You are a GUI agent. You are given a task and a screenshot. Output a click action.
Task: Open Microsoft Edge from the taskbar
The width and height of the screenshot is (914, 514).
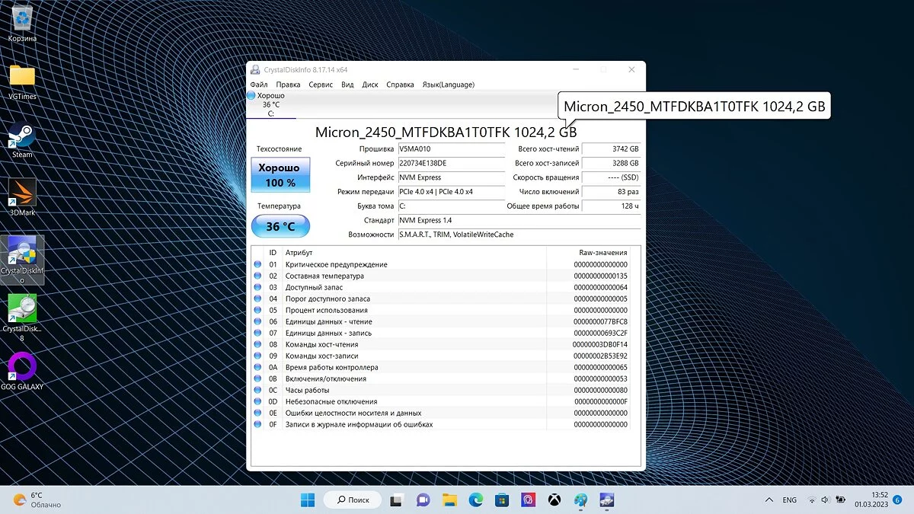pyautogui.click(x=475, y=500)
